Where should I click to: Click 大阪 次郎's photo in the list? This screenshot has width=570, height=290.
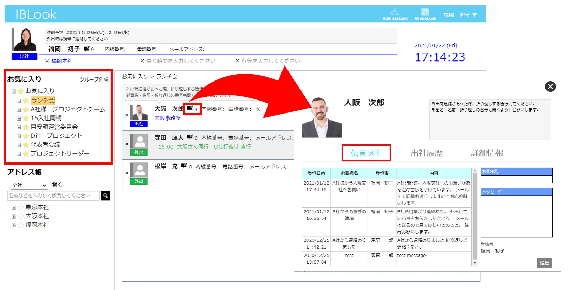tap(139, 113)
